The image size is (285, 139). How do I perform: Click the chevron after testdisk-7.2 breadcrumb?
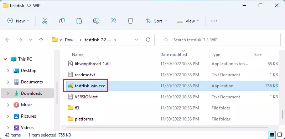(115, 40)
